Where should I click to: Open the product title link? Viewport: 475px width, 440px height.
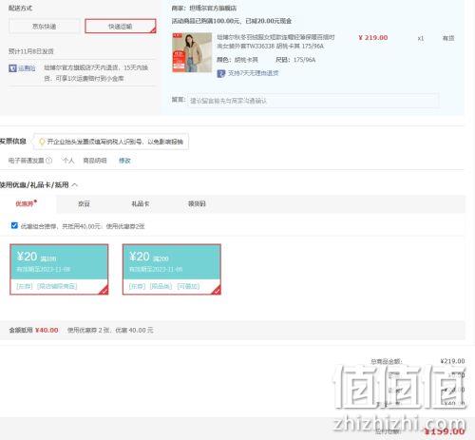pos(275,42)
